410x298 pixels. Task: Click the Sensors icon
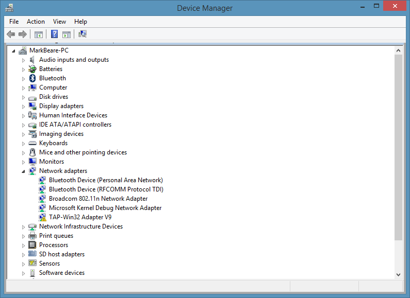coord(32,263)
